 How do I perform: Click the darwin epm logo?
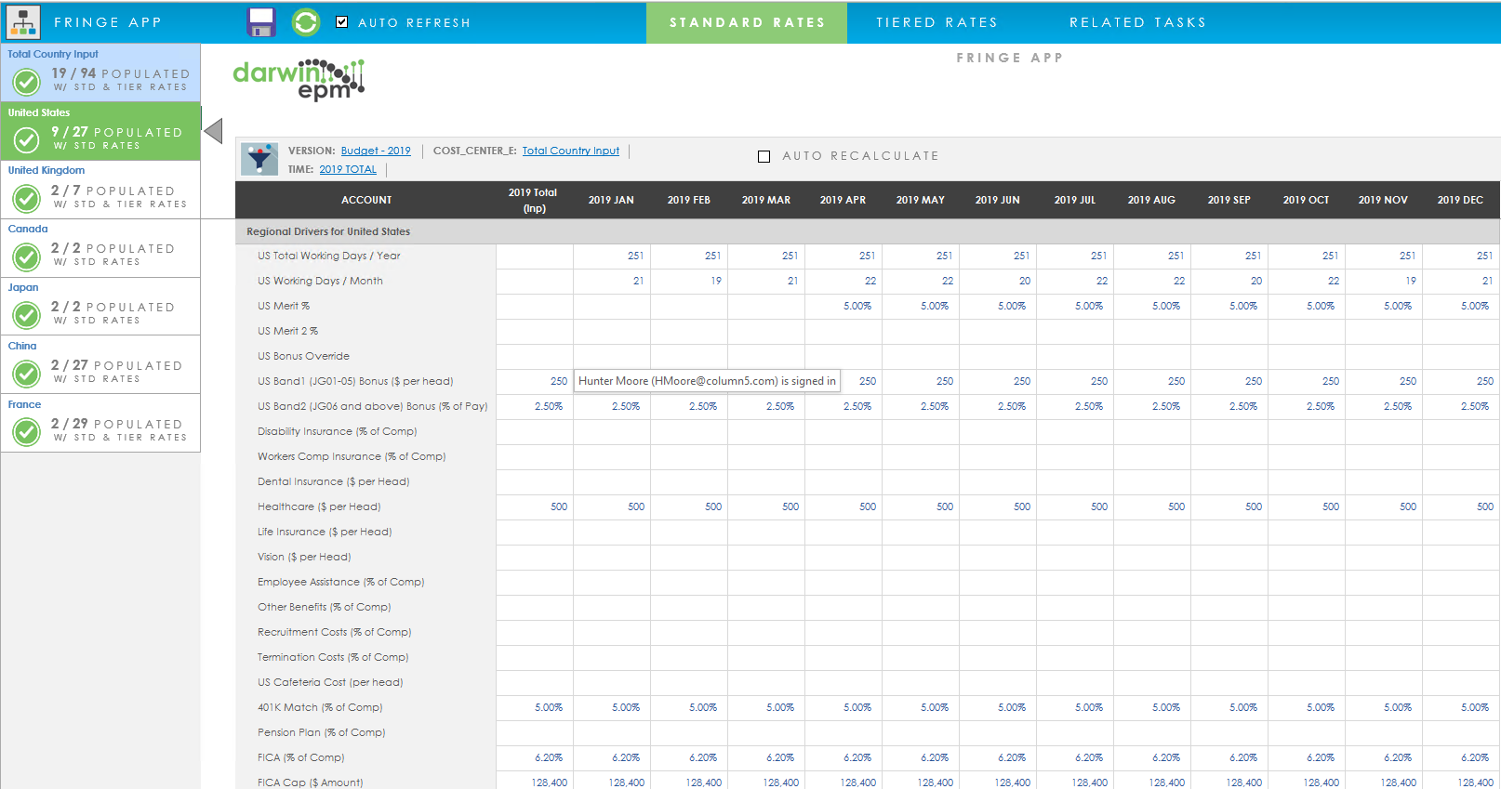click(299, 80)
